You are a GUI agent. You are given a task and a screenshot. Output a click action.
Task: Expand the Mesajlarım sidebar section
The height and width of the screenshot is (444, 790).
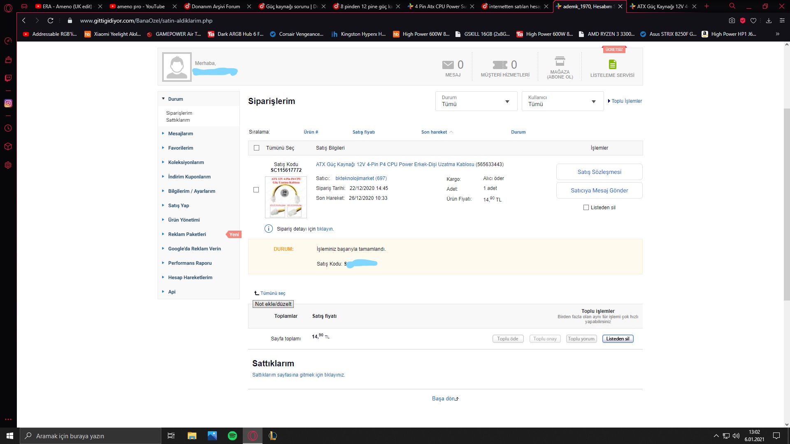click(180, 134)
